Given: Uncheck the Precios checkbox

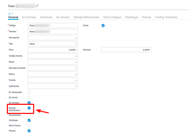Looking at the screenshot, I should [29, 131].
